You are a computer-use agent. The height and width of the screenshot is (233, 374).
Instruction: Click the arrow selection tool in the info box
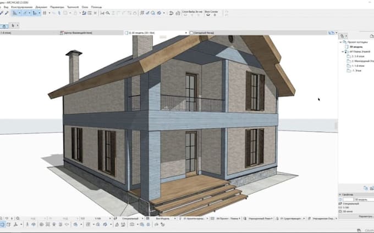(x=13, y=25)
